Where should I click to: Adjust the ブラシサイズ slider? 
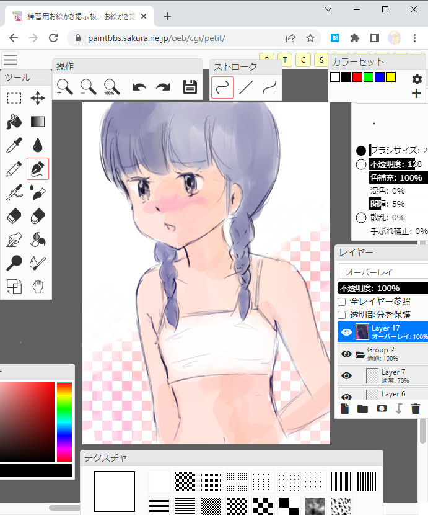point(398,150)
